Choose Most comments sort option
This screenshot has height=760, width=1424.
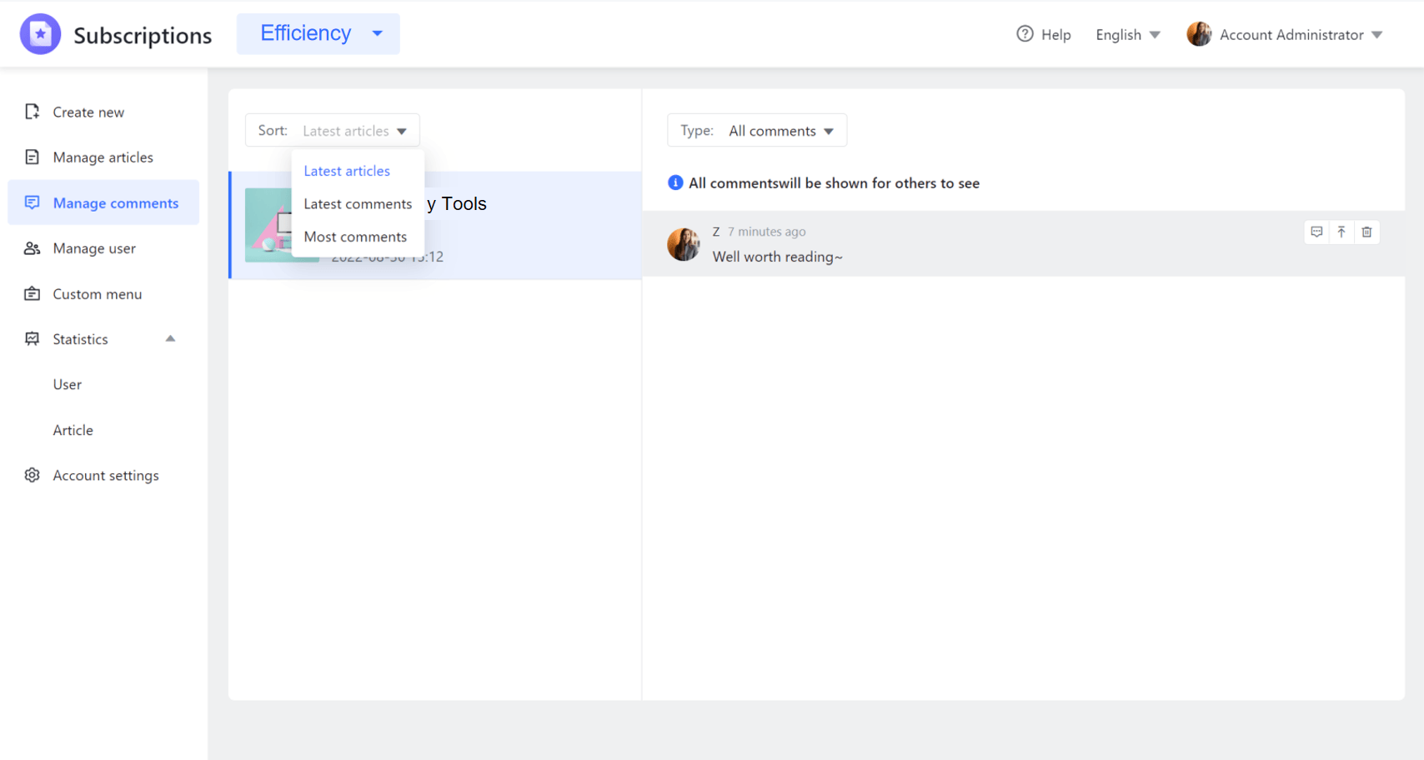[x=355, y=236]
